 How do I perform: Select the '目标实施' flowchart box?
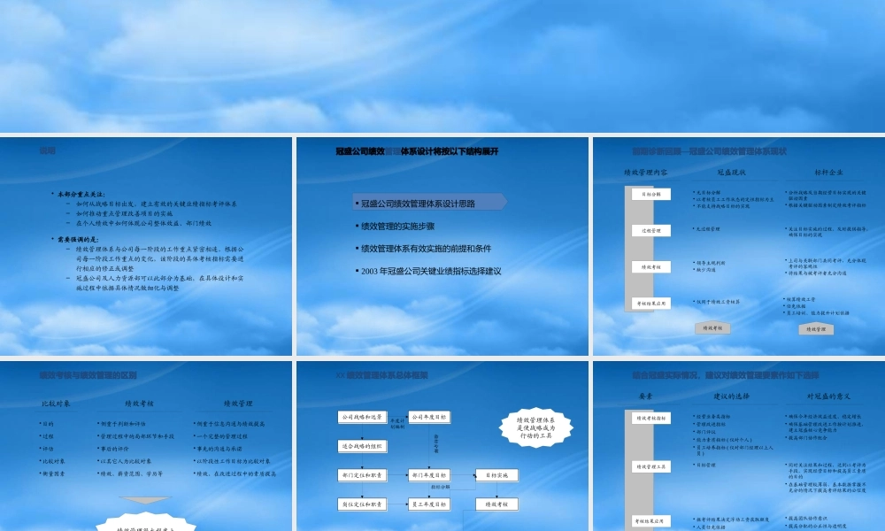496,475
